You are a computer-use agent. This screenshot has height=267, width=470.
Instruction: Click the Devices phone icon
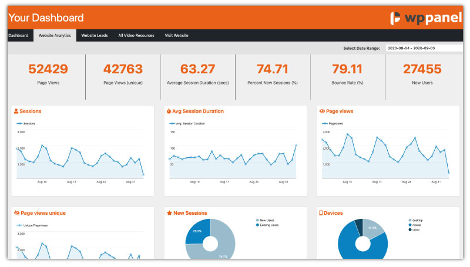point(321,213)
